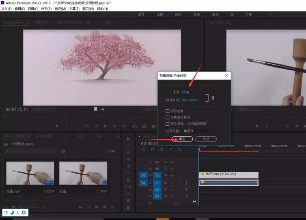Click Mark In in the source monitor
The height and width of the screenshot is (220, 306).
pyautogui.click(x=67, y=126)
